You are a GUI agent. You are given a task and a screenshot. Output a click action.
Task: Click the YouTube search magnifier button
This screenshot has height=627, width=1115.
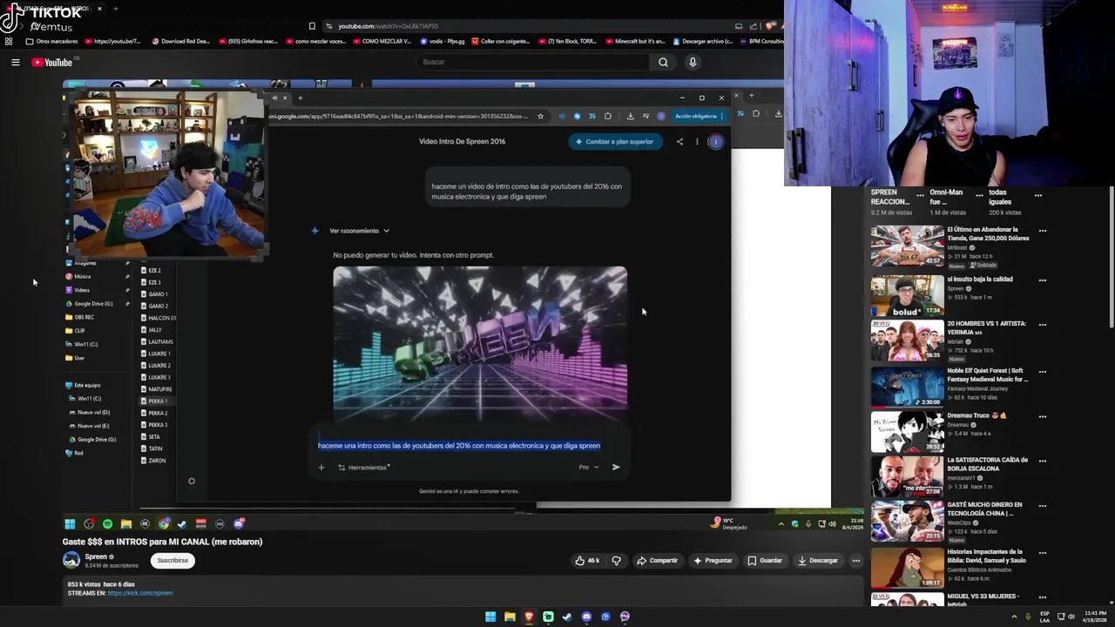(663, 62)
